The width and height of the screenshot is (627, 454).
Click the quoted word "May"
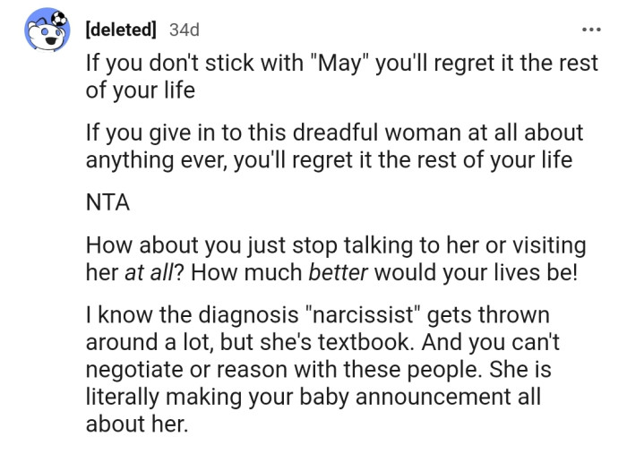pos(332,64)
